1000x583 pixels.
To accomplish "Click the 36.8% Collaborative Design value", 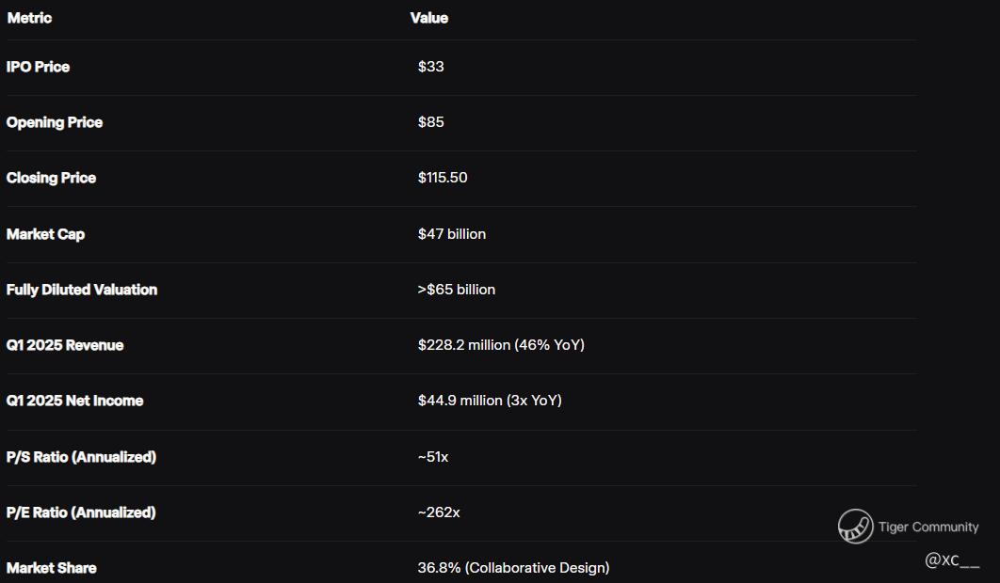I will [x=513, y=568].
